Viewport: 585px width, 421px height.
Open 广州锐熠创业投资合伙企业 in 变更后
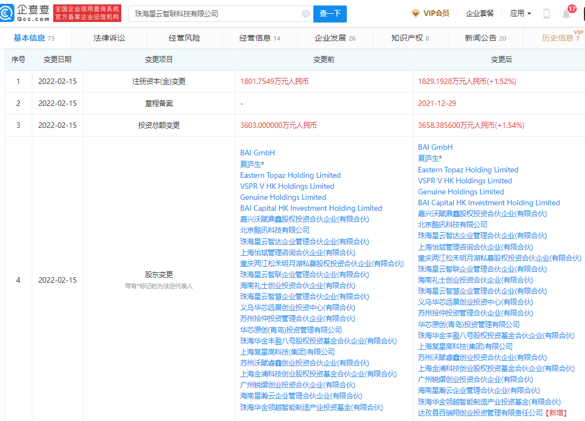pos(475,380)
